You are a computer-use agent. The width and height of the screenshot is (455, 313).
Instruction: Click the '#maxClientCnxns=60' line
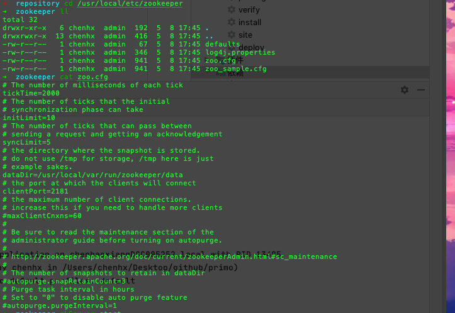[42, 216]
